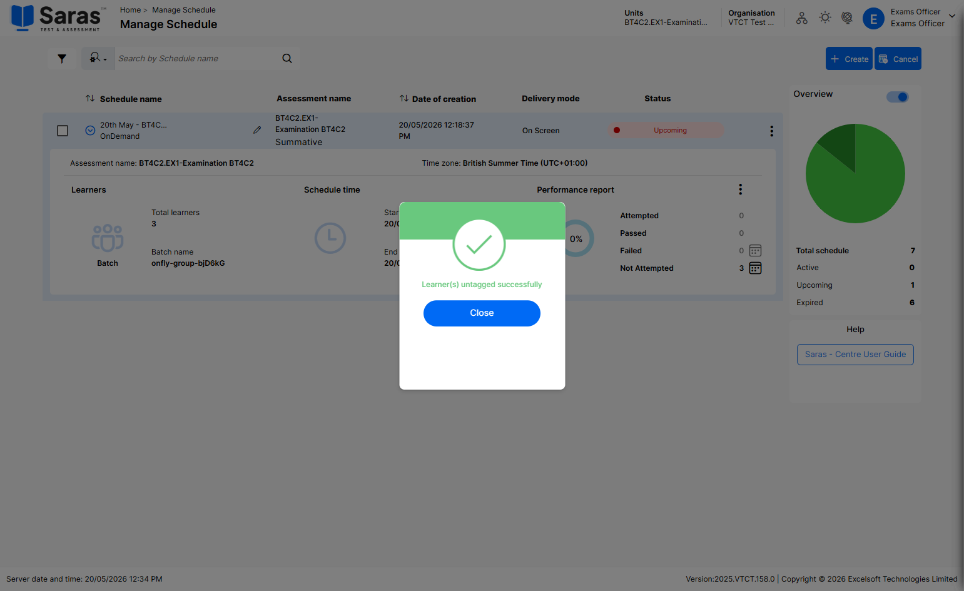Open the Organisation selector
This screenshot has height=591, width=964.
coord(751,18)
